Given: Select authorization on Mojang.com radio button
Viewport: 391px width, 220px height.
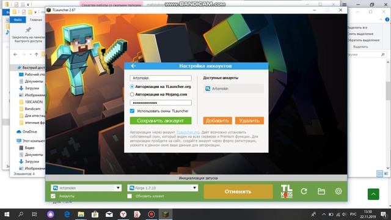Looking at the screenshot, I should coord(132,94).
